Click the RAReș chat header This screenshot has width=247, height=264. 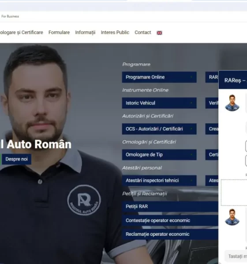click(x=233, y=80)
